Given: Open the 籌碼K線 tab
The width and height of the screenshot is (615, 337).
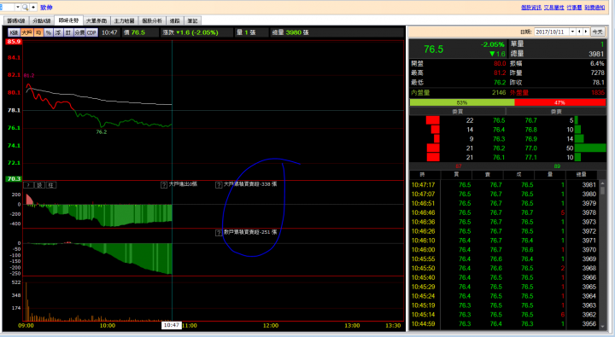Looking at the screenshot, I should pyautogui.click(x=15, y=20).
